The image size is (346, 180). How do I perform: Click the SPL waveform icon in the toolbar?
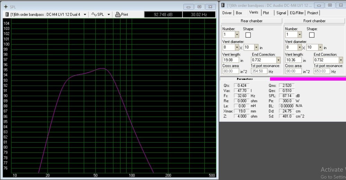point(94,14)
